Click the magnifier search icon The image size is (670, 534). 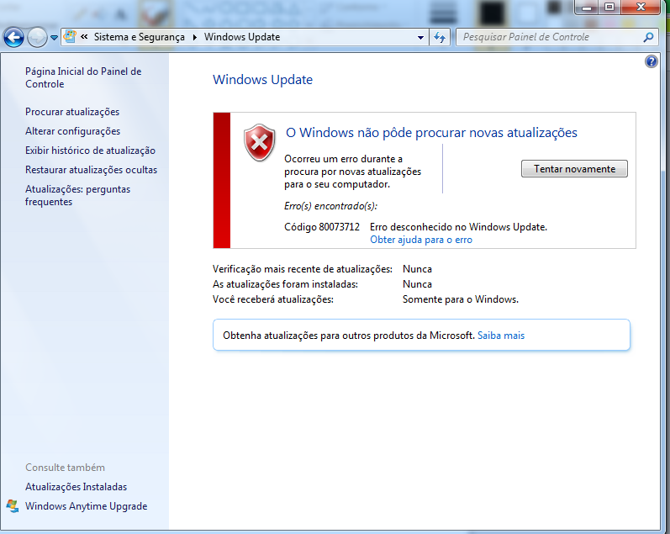point(648,37)
